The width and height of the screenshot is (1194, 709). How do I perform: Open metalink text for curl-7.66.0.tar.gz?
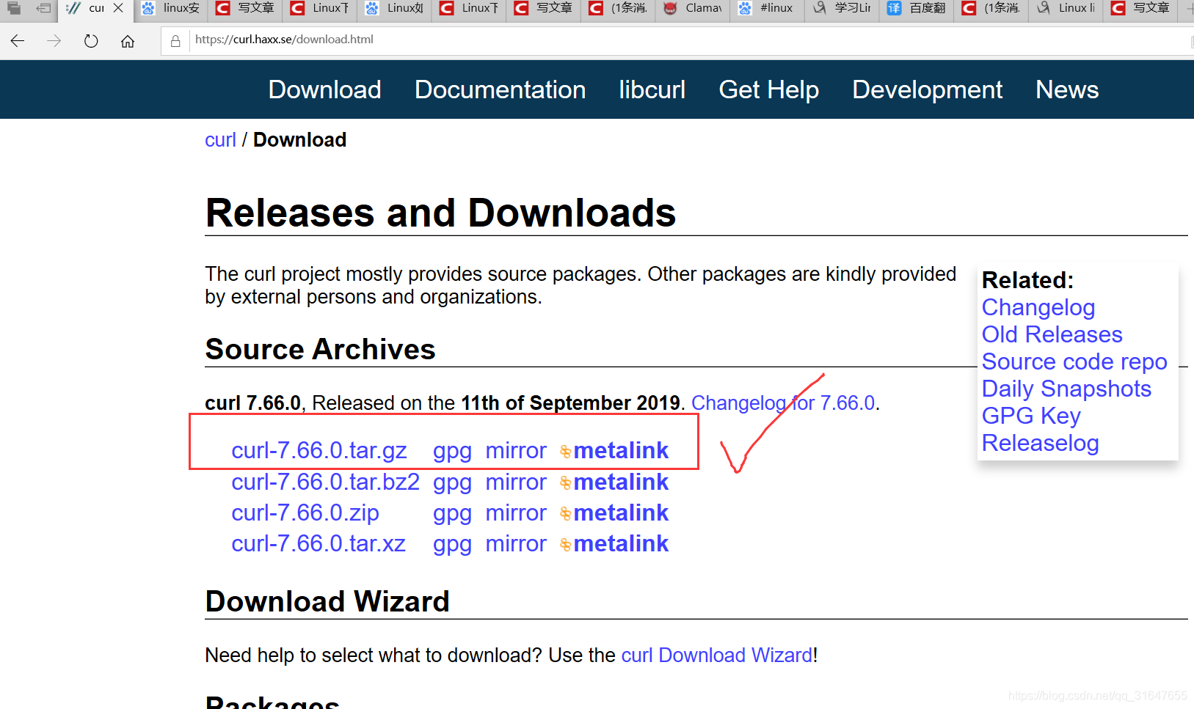tap(621, 450)
